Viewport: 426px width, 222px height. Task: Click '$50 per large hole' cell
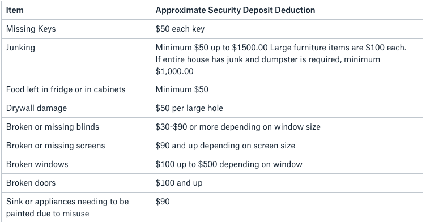coord(189,108)
